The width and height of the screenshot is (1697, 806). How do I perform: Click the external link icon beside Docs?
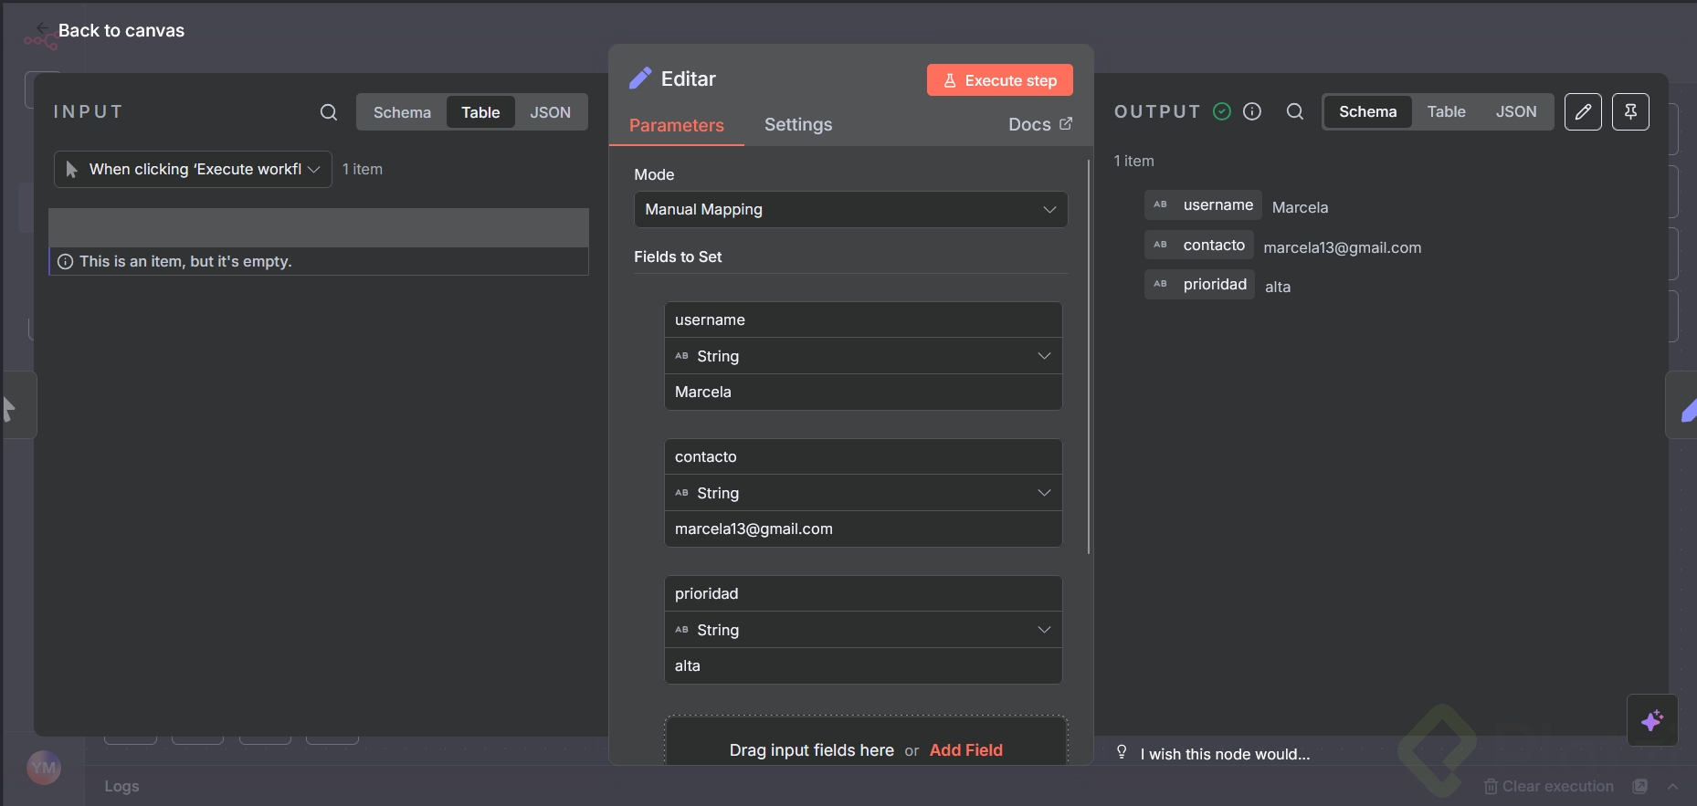click(1066, 124)
